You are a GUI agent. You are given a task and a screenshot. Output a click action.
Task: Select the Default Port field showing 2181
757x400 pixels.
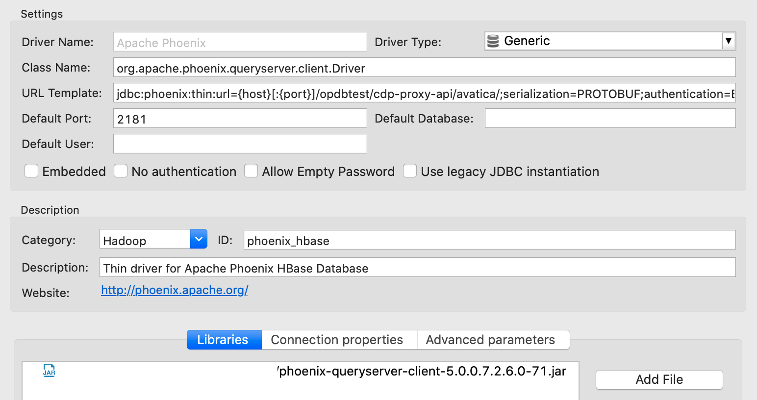click(x=239, y=118)
